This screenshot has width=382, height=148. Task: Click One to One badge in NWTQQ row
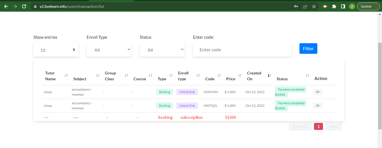coord(187,106)
